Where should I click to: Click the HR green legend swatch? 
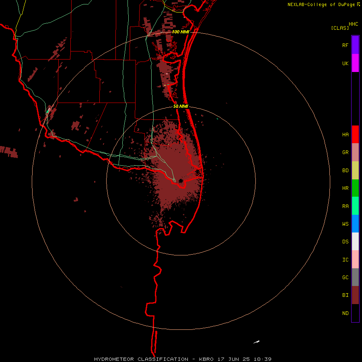[x=355, y=188]
